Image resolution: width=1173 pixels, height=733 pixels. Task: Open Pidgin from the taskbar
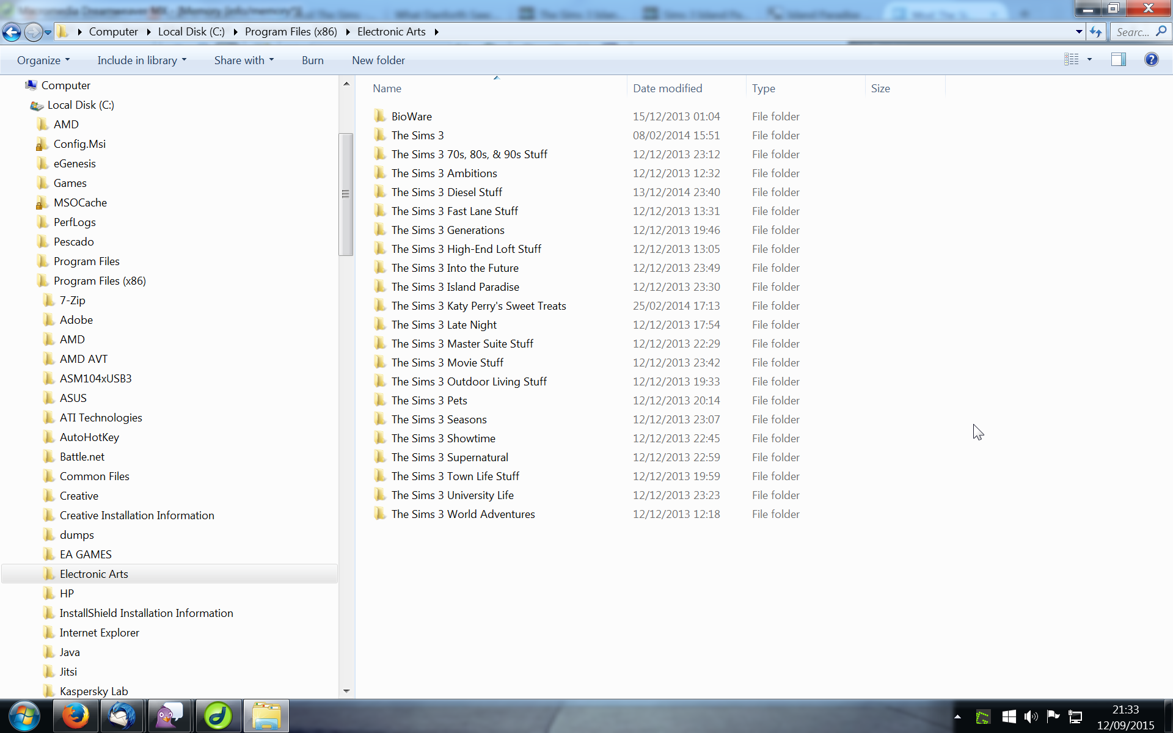pos(169,716)
